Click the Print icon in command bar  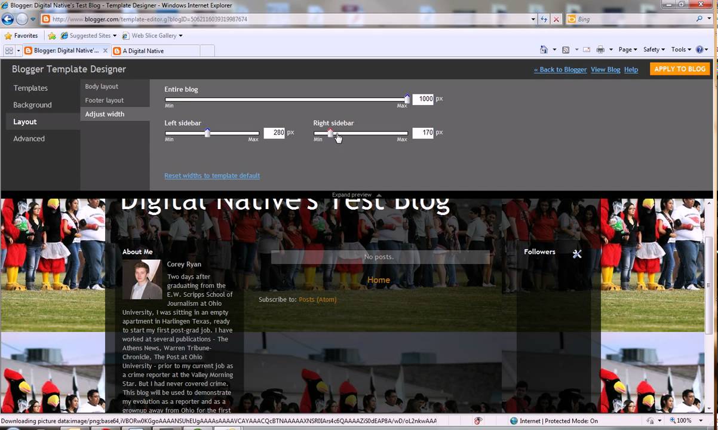click(600, 50)
